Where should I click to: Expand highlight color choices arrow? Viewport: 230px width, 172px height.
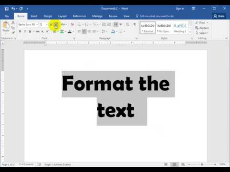(65, 32)
